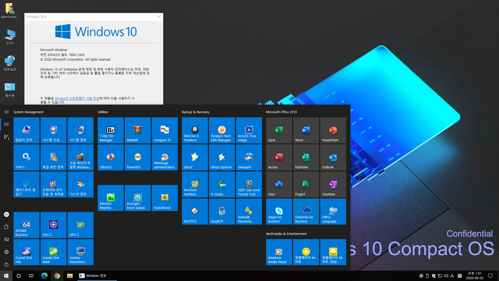Screen dimensions: 499x281
Task: Open 서비스 tile
Action: (27, 157)
